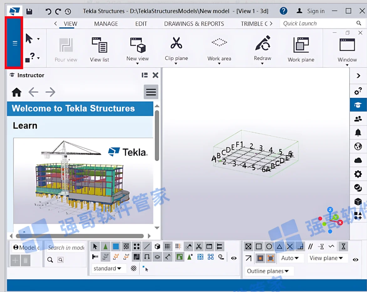This screenshot has height=292, width=367.
Task: Open the people icon in the side pane
Action: [x=358, y=119]
